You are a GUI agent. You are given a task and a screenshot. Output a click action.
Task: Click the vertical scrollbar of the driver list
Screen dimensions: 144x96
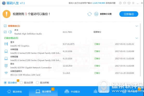pos(140,50)
